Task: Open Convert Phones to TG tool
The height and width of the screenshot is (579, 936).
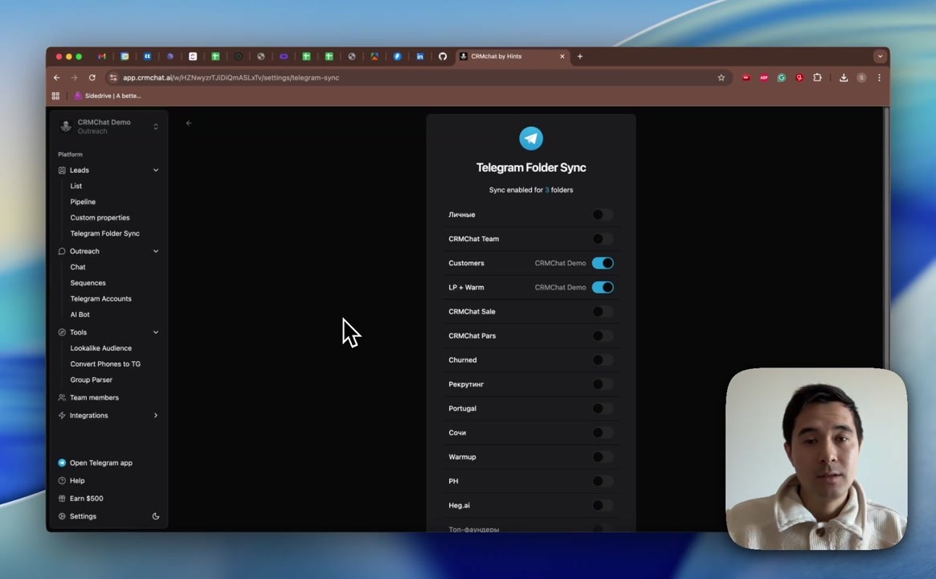Action: point(105,364)
